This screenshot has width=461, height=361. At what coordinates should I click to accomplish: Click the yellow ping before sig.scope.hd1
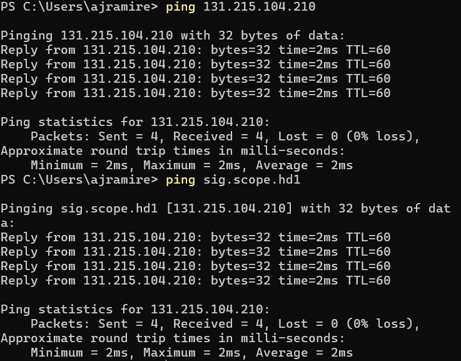point(180,180)
